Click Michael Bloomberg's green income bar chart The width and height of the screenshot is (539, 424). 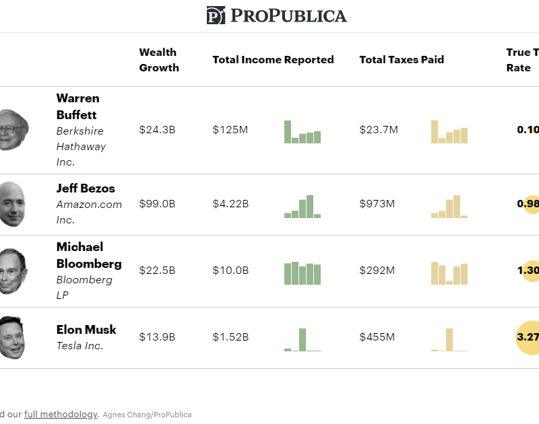pyautogui.click(x=303, y=273)
